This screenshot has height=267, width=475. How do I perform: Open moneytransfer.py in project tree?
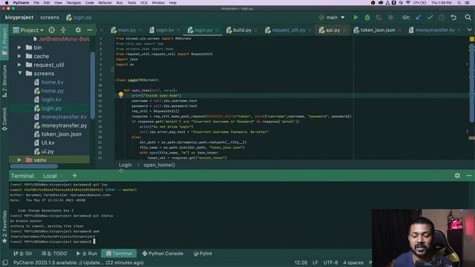point(64,125)
